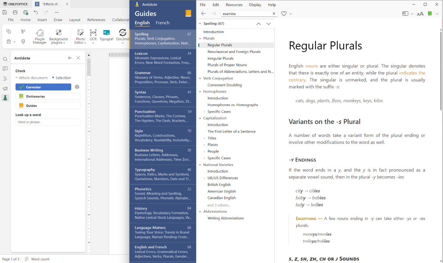Open the Comments sidebar icon

pos(5,69)
